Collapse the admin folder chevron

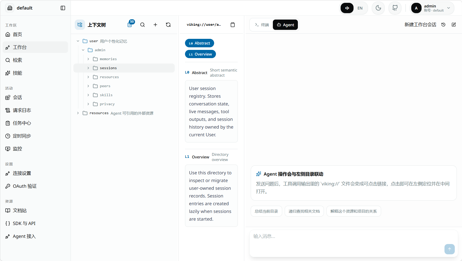click(x=83, y=50)
